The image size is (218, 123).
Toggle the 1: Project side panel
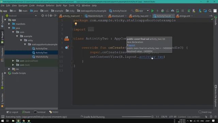[x=2, y=37]
